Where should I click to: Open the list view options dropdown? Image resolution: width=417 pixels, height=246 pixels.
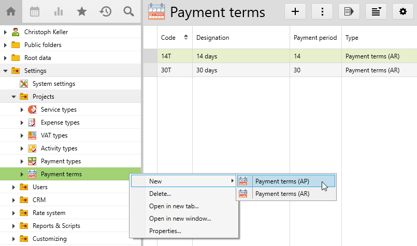click(376, 12)
